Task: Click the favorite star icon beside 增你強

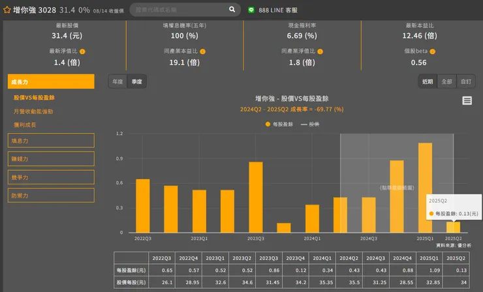Action: [x=7, y=10]
